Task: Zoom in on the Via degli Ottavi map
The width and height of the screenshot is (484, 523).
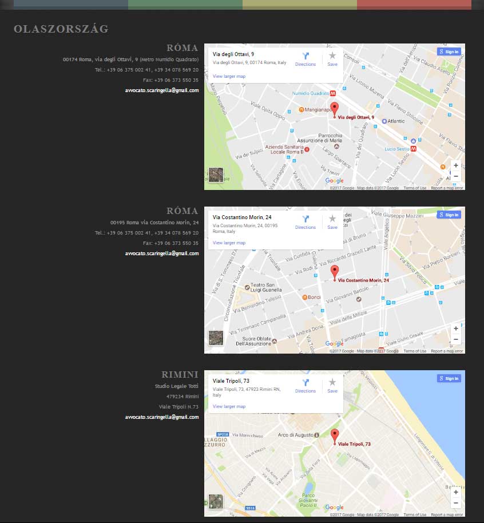Action: click(x=455, y=165)
